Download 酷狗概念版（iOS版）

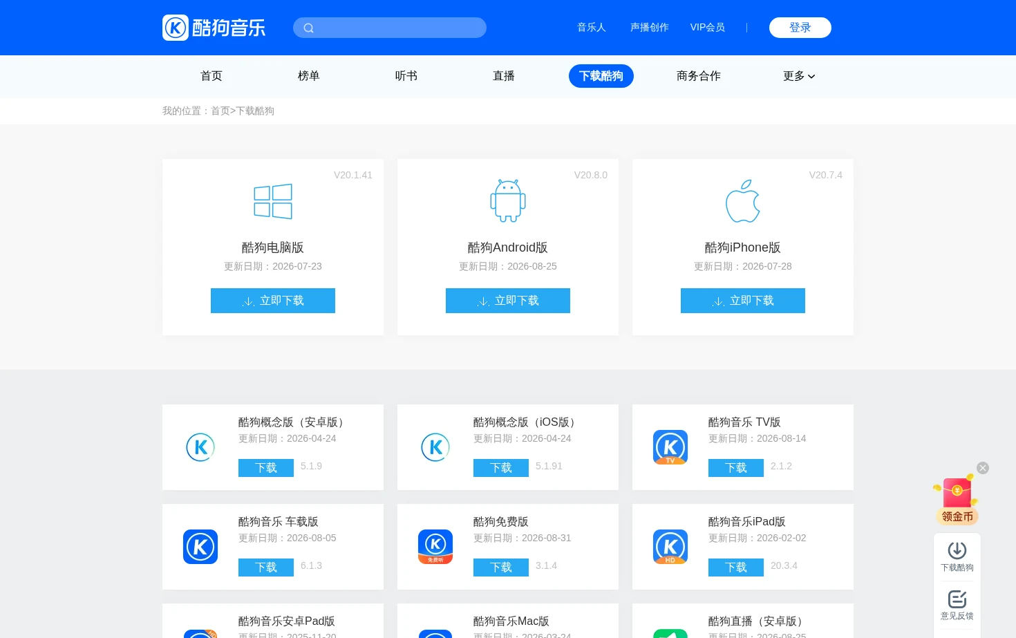point(501,468)
